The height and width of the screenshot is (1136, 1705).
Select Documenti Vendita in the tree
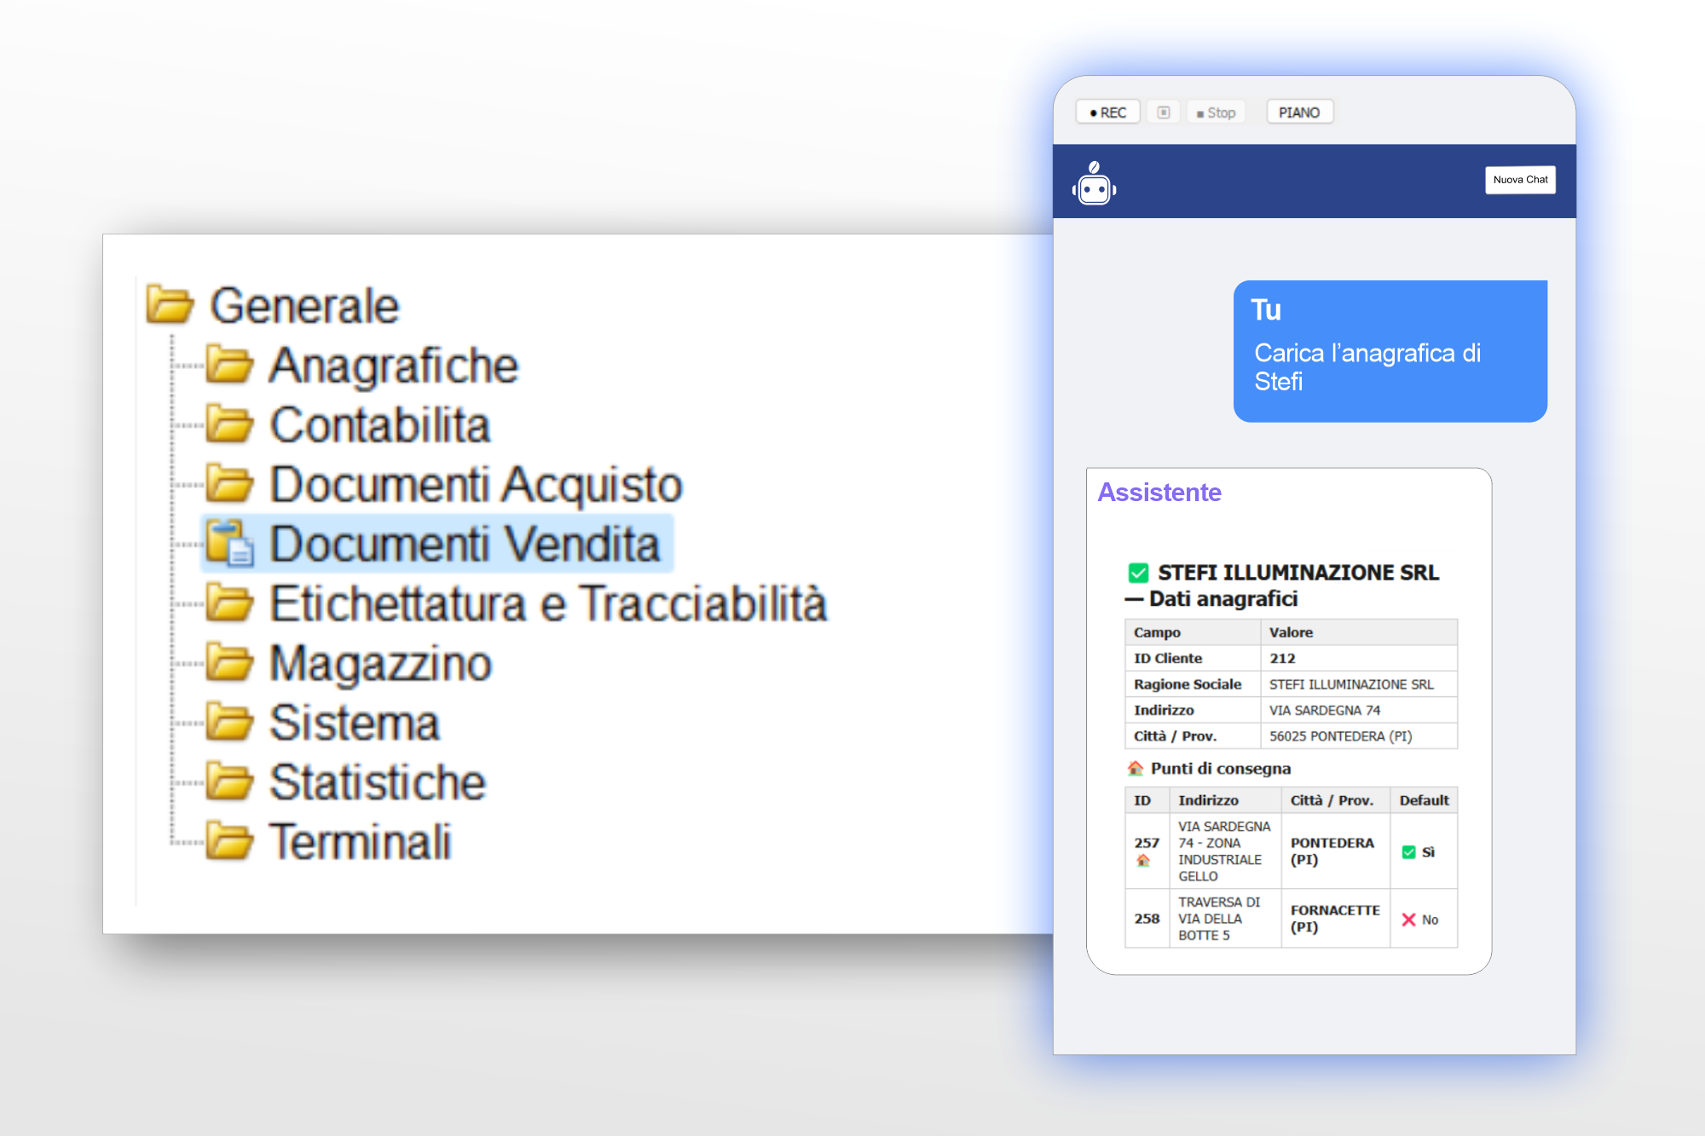pos(465,545)
